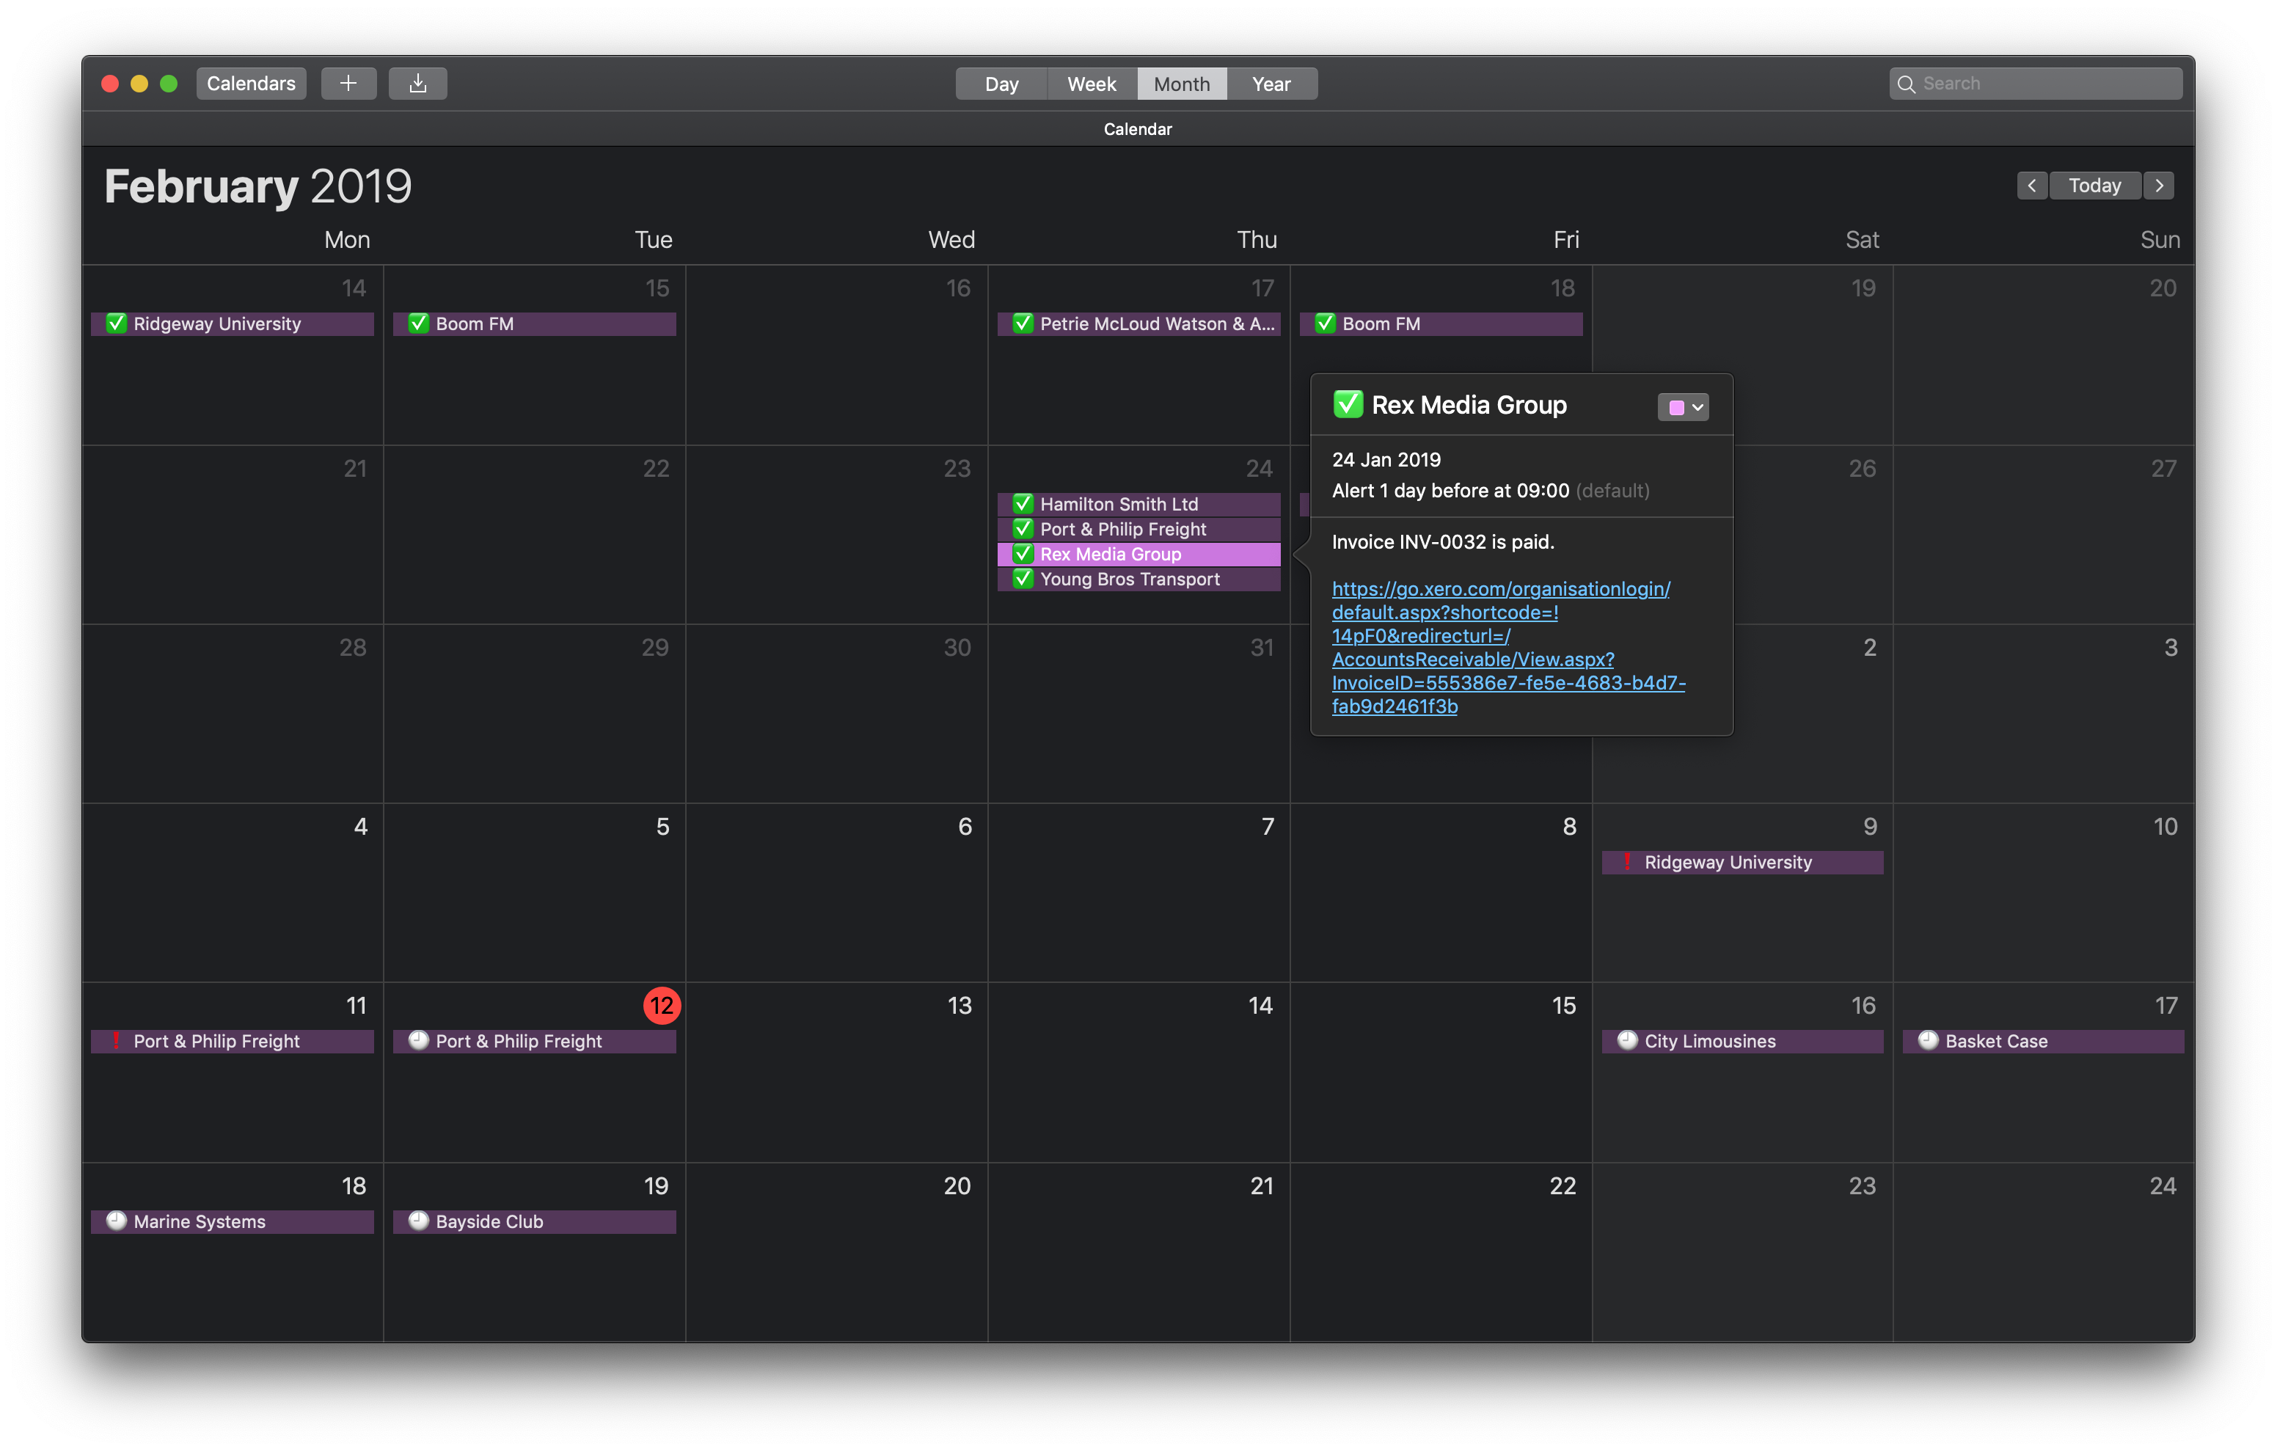Screen dimensions: 2277x1451
Task: Click the search magnifier icon
Action: point(1907,84)
